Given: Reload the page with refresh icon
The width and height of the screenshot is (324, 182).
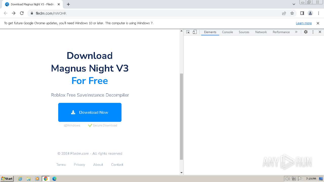Looking at the screenshot, I should pos(22,13).
